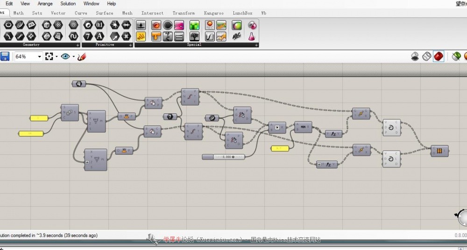Toggle the eye preview button
Image resolution: width=467 pixels, height=250 pixels.
[x=65, y=56]
